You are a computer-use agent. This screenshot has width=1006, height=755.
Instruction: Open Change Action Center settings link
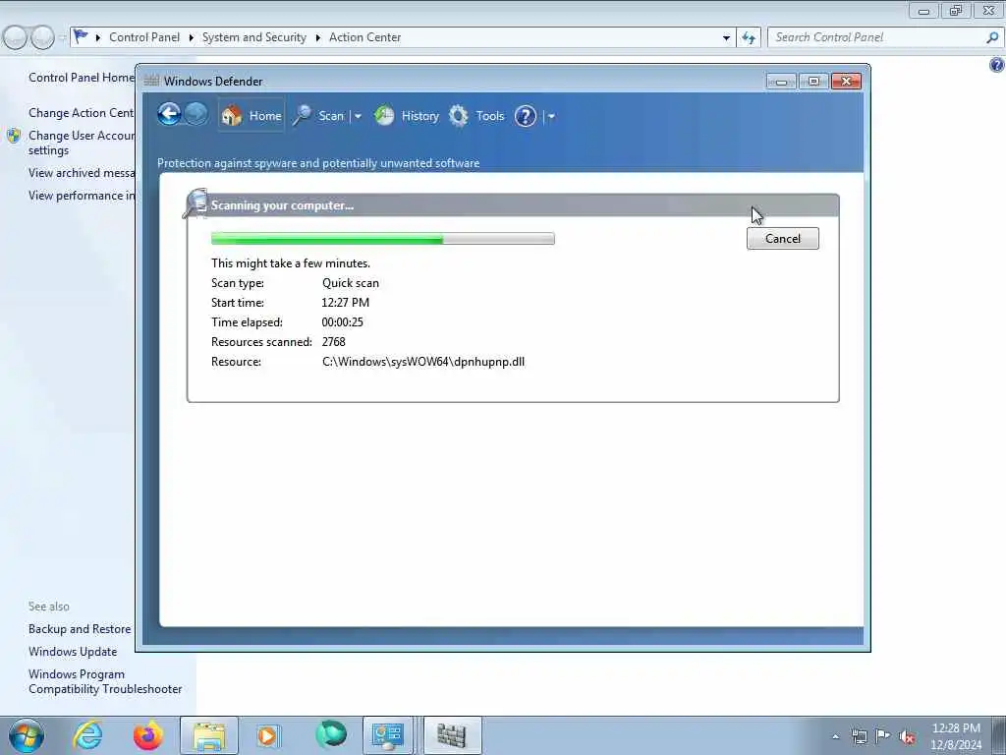[82, 113]
